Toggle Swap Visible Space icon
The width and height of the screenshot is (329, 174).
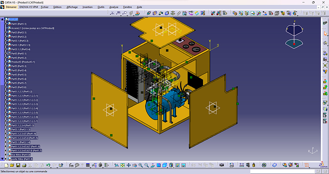tap(184, 165)
